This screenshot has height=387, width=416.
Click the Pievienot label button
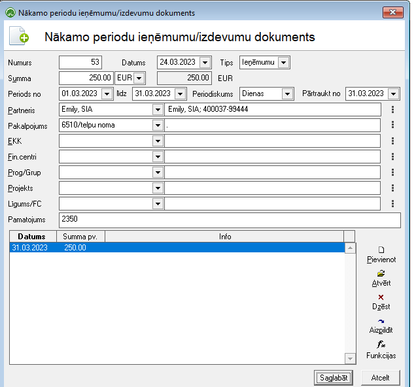pos(381,260)
